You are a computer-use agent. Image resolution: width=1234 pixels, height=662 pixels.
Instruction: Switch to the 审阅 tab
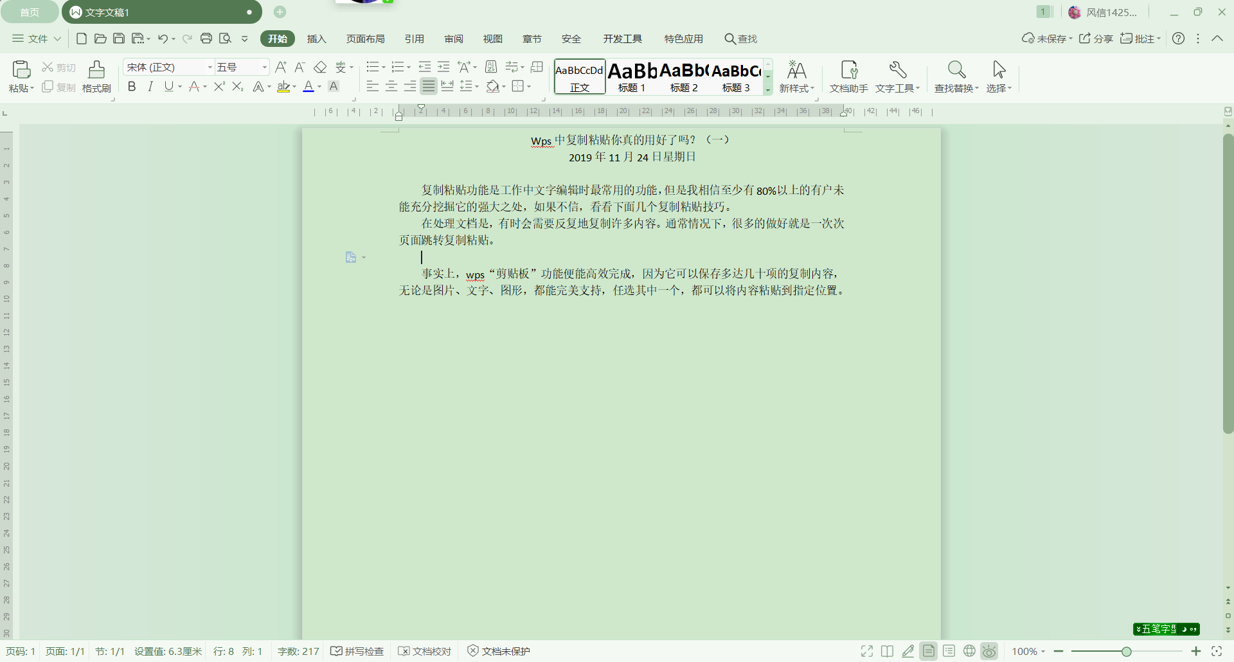click(454, 39)
